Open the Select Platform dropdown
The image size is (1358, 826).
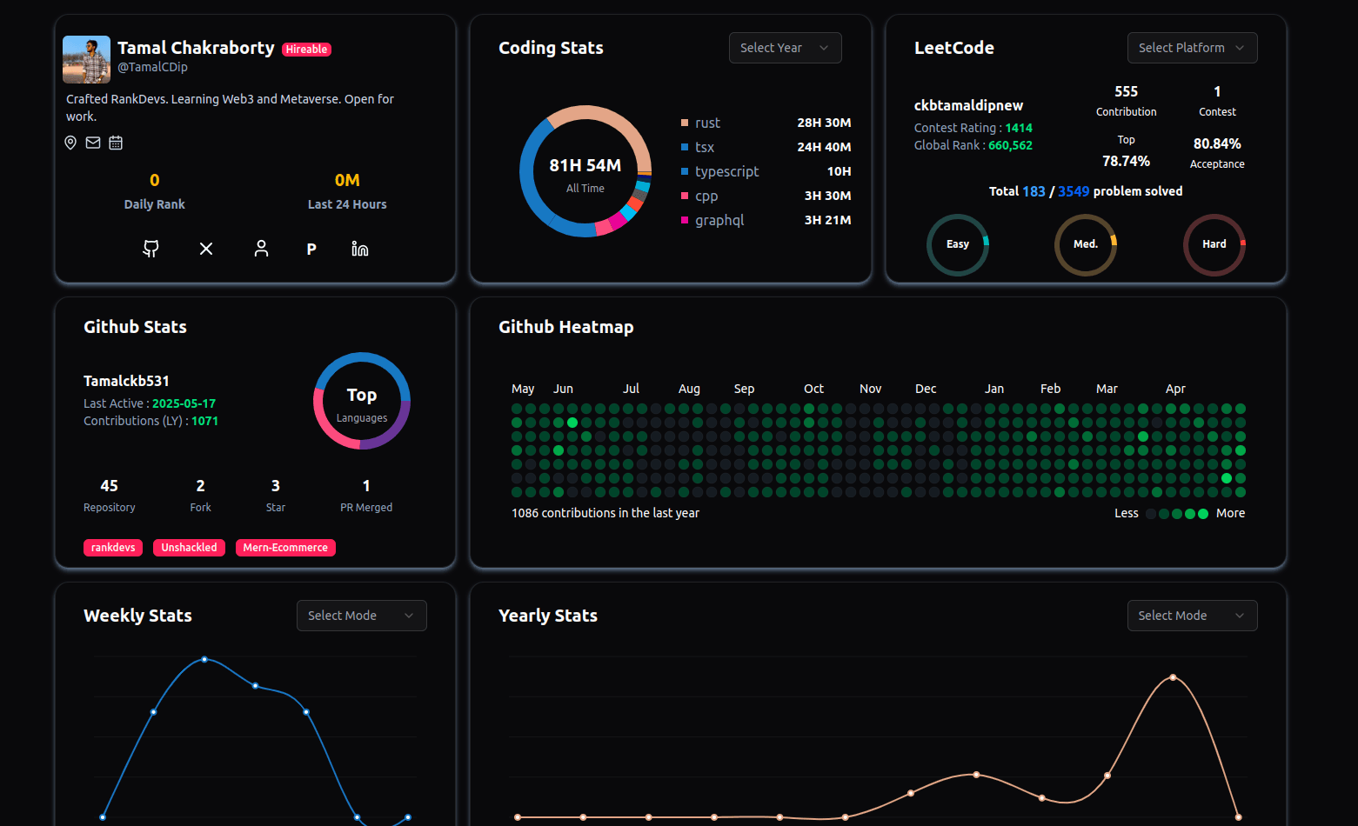(x=1192, y=48)
